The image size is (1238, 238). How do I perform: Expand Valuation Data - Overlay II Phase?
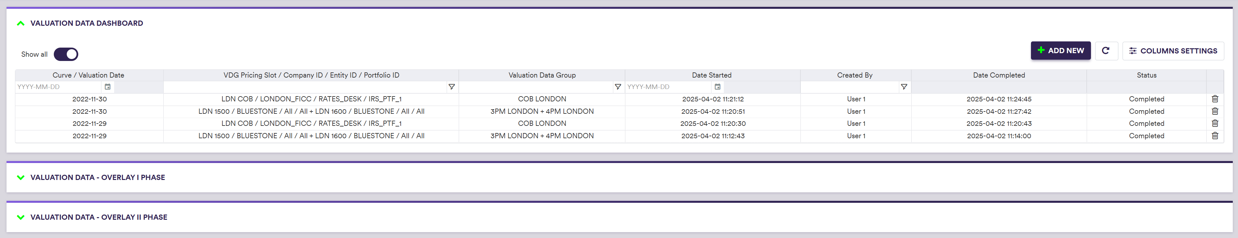[x=21, y=217]
